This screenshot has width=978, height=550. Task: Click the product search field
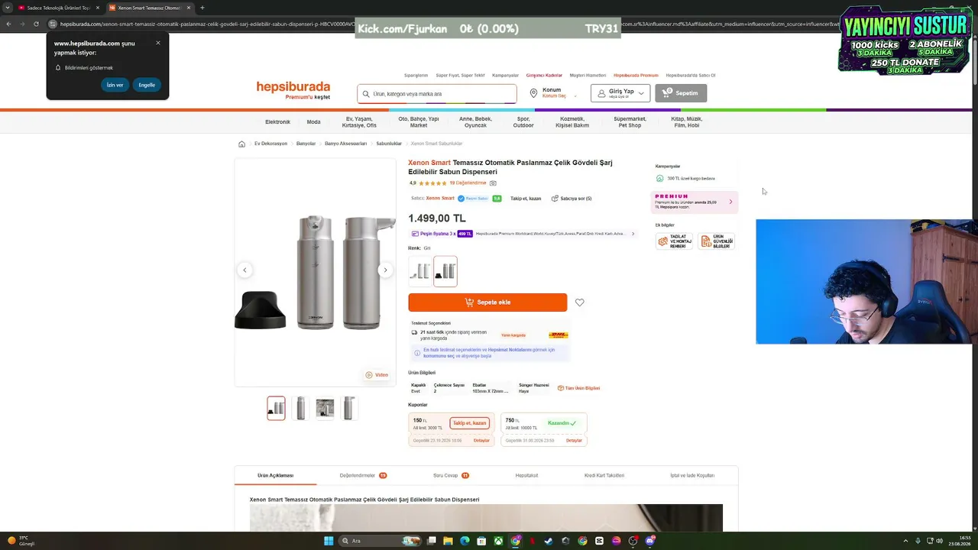pos(437,94)
